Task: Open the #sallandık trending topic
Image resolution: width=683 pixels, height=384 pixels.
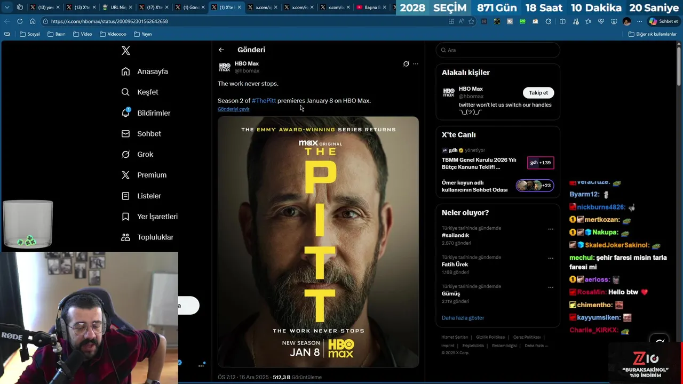Action: (455, 235)
